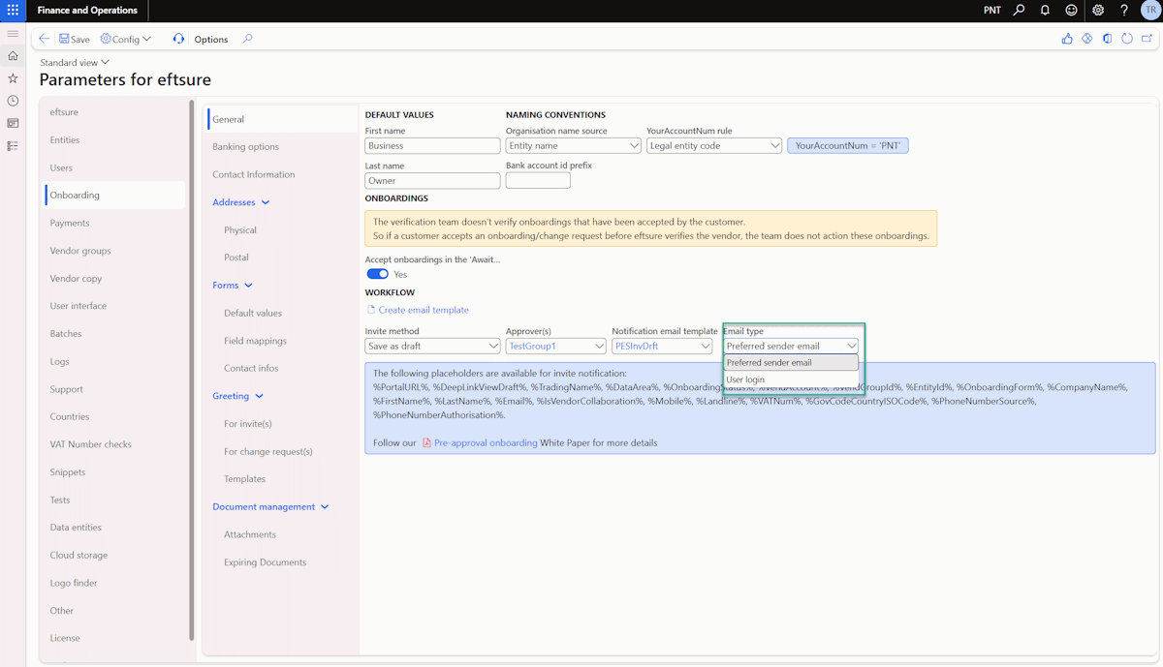Screen dimensions: 1163x667
Task: Open the settings gear icon
Action: coord(1098,10)
